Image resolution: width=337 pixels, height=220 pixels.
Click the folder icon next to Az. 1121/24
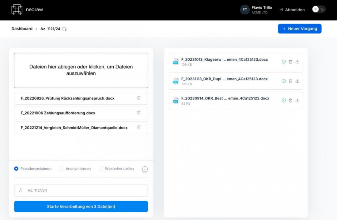[65, 29]
